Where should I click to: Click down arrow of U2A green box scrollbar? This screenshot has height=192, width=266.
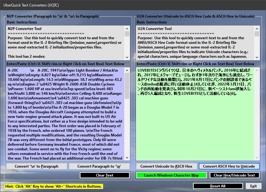point(257,158)
